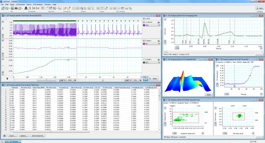Screen dimensions: 265x143
Task: Click the New document toolbar icon
Action: pos(3,8)
